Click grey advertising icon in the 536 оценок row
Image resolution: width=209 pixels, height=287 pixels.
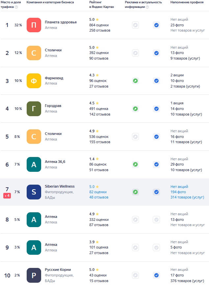(x=135, y=137)
